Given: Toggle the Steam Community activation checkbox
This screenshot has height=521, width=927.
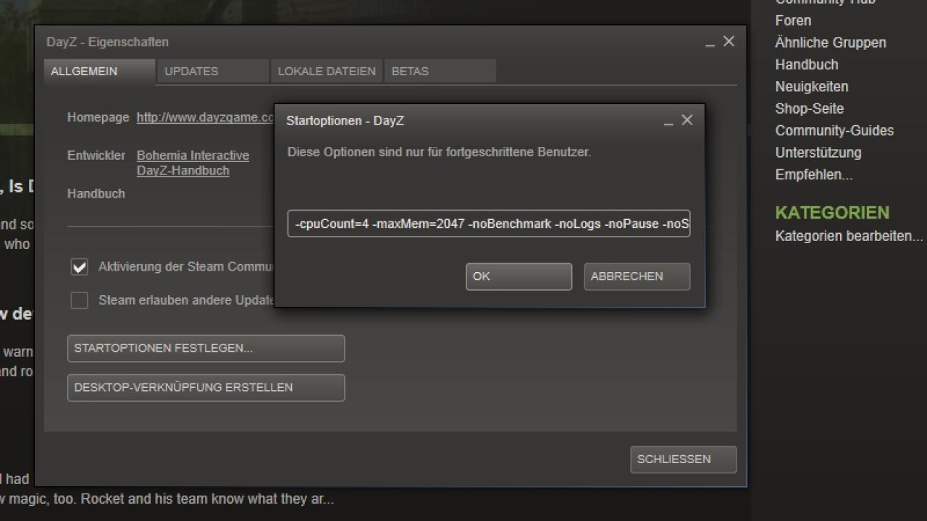Looking at the screenshot, I should pos(79,266).
